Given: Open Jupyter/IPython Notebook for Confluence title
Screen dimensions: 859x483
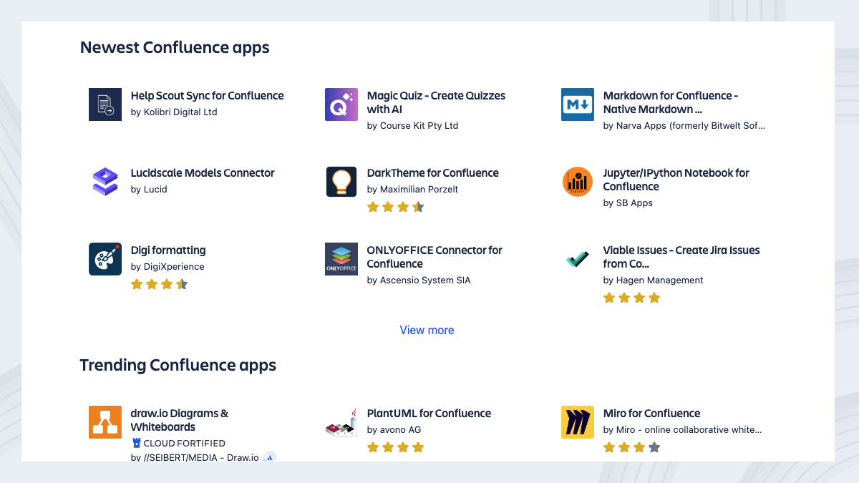Looking at the screenshot, I should pyautogui.click(x=676, y=180).
